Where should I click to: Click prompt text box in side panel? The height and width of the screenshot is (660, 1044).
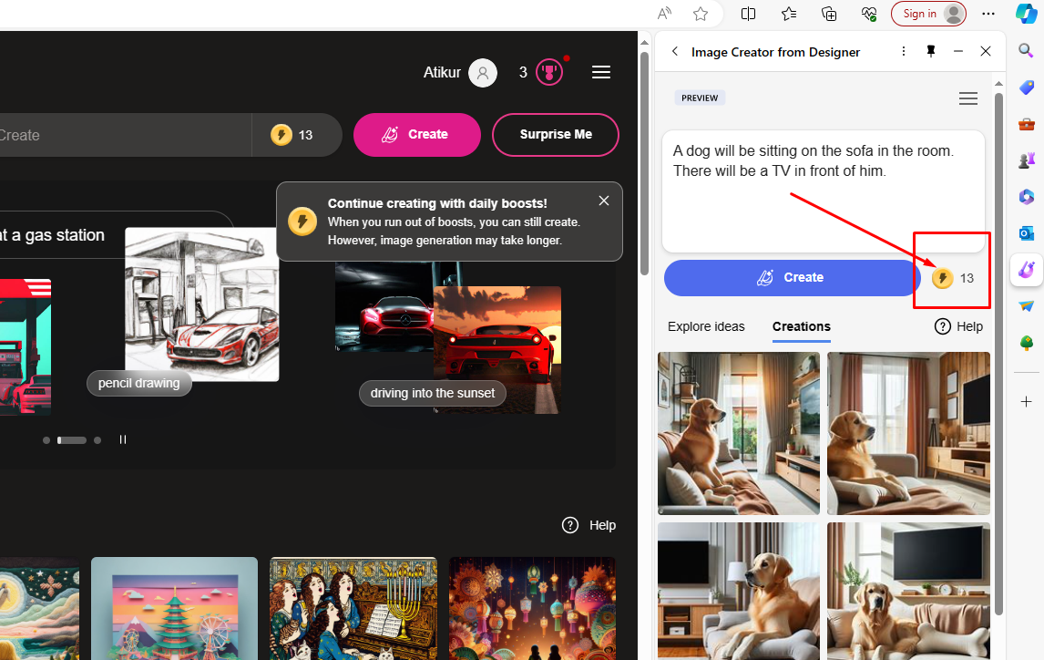823,191
